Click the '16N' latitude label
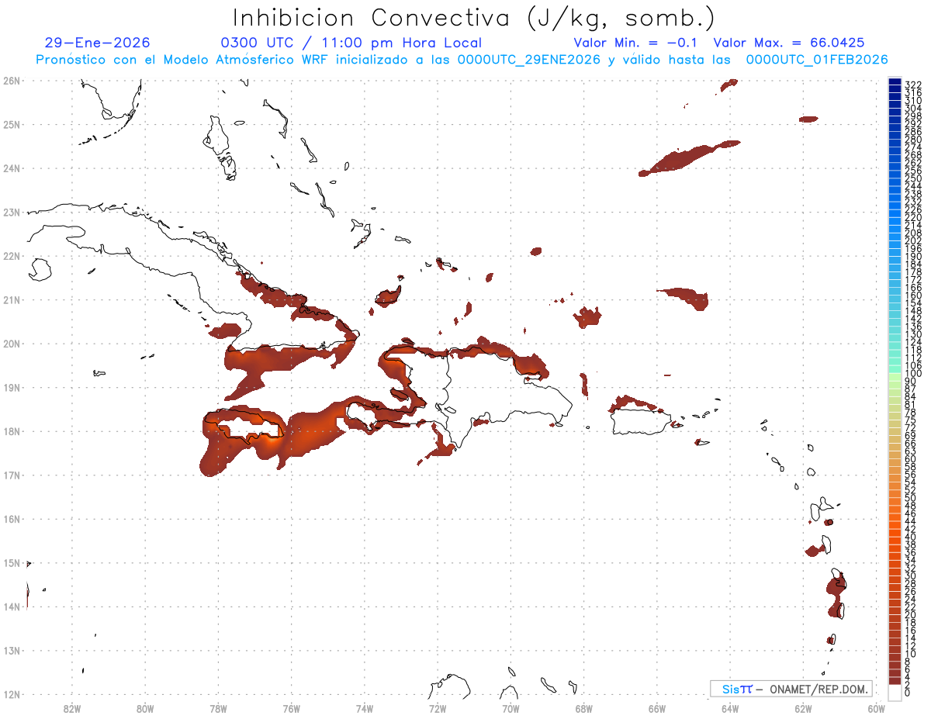Screen dimensions: 931x719 [11, 519]
